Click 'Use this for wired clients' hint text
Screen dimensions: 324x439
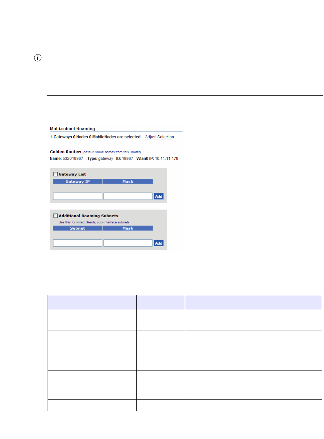(x=94, y=222)
